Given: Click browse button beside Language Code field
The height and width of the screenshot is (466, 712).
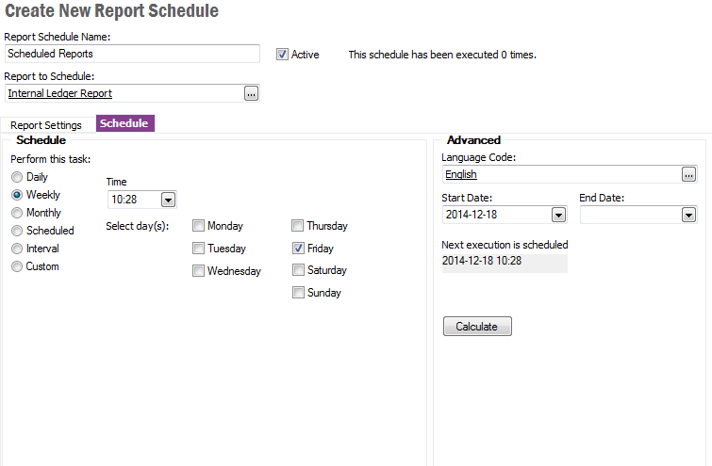Looking at the screenshot, I should [689, 174].
